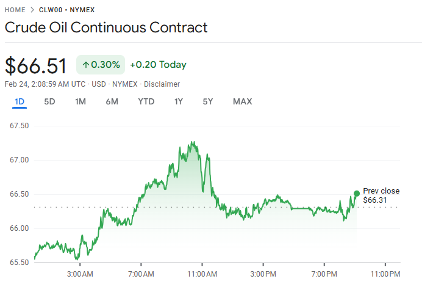Click the Prev close $66.31 label

(381, 195)
